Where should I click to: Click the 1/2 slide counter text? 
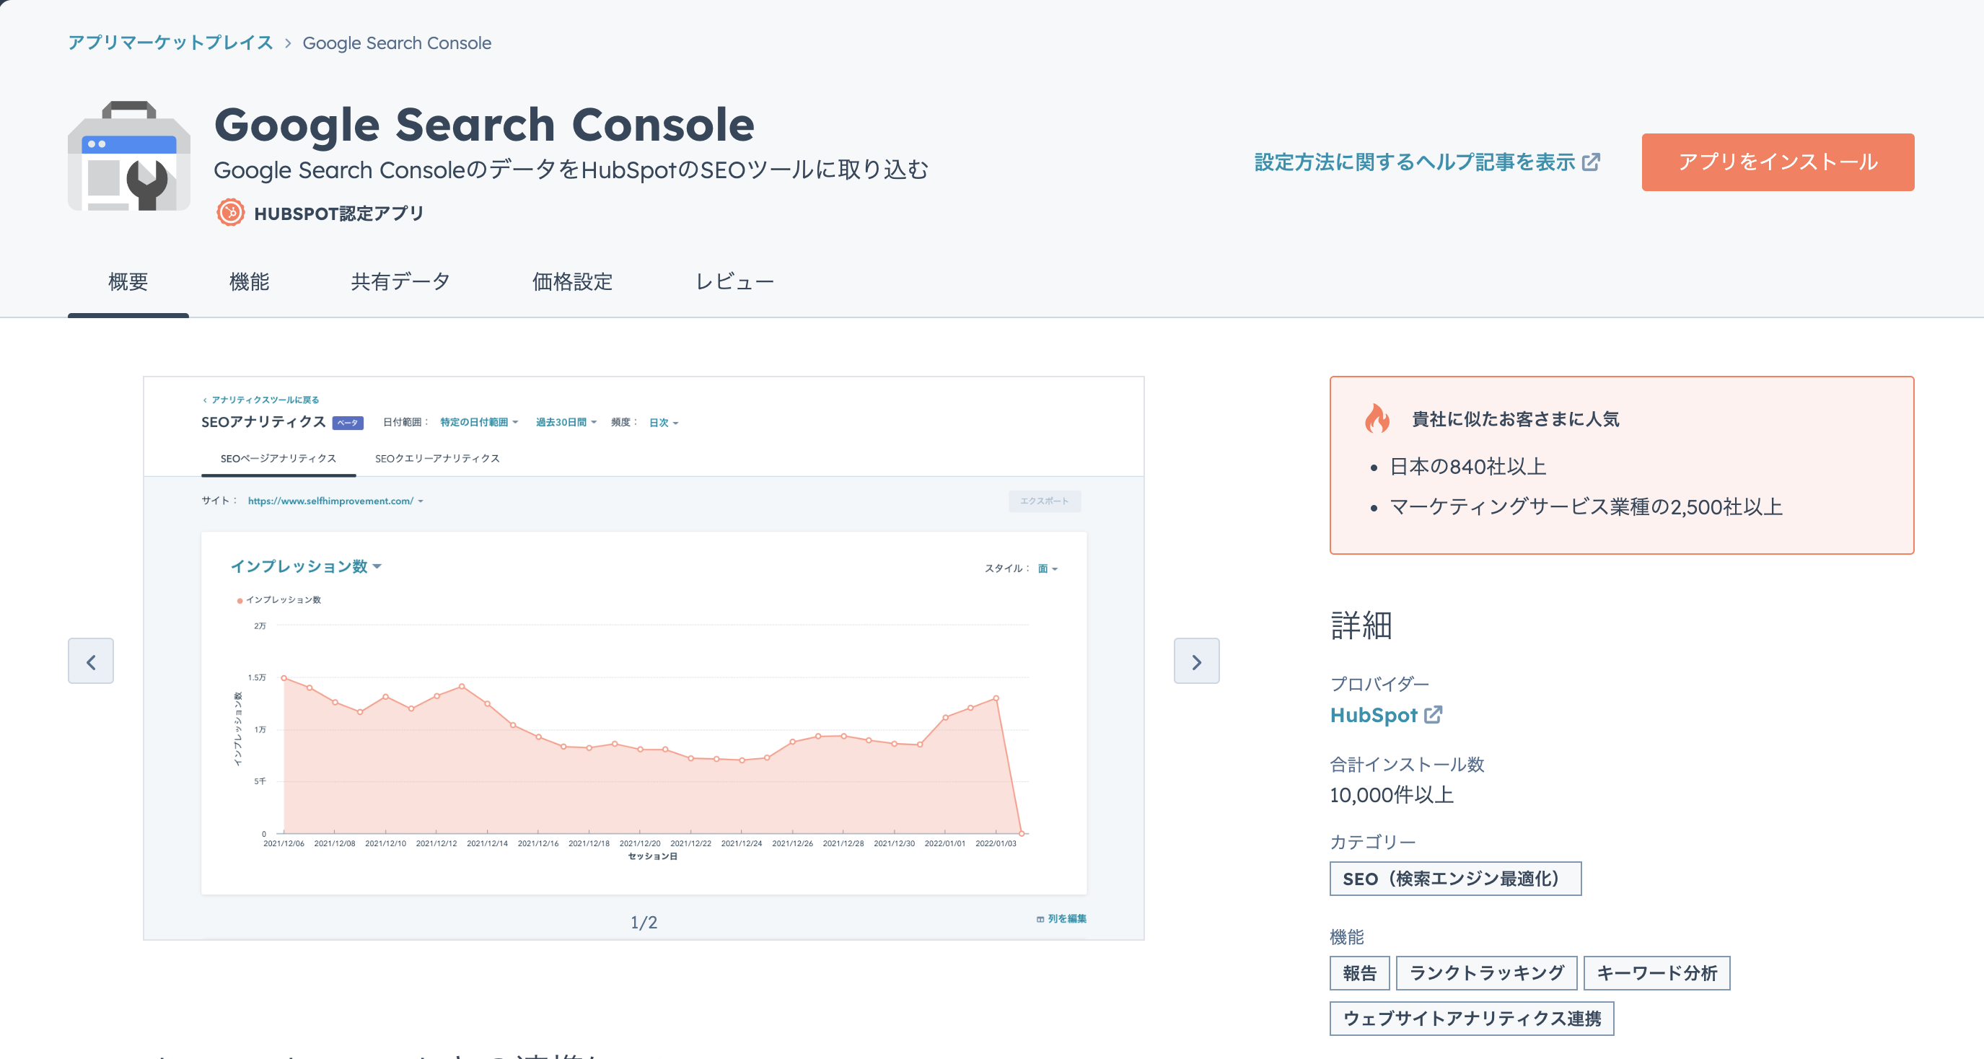tap(644, 923)
